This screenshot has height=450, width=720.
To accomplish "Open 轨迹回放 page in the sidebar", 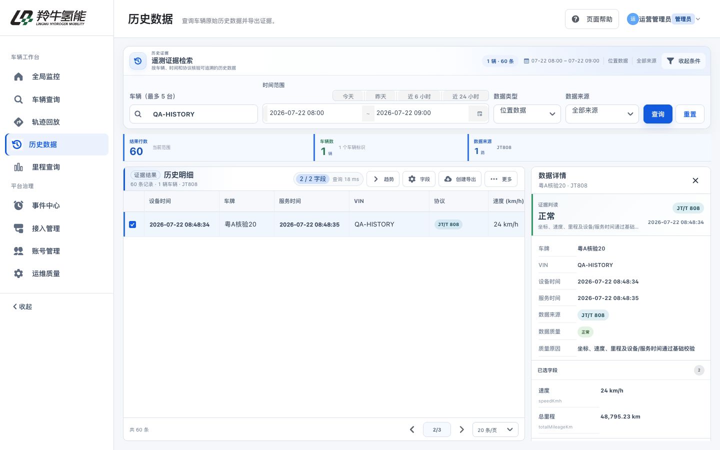I will pos(56,122).
